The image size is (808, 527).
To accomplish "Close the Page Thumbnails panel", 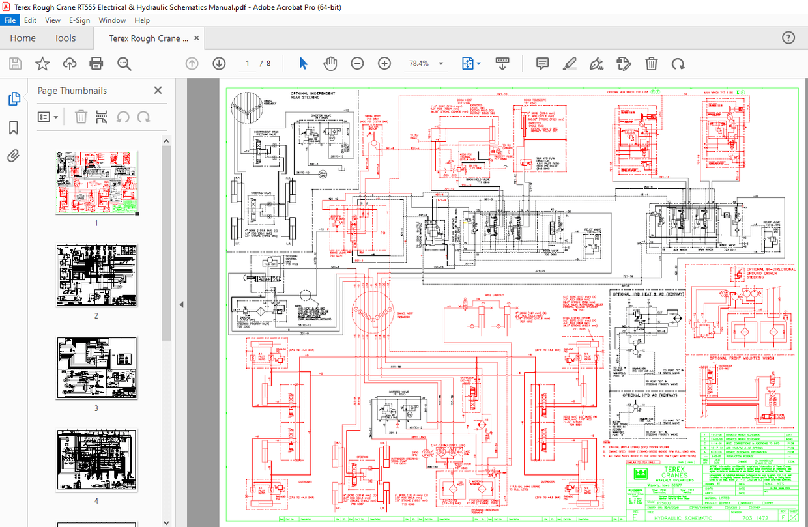I will [158, 90].
